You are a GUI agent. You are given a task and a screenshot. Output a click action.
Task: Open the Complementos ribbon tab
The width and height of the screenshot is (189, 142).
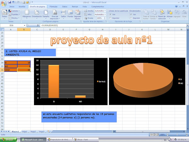98,7
